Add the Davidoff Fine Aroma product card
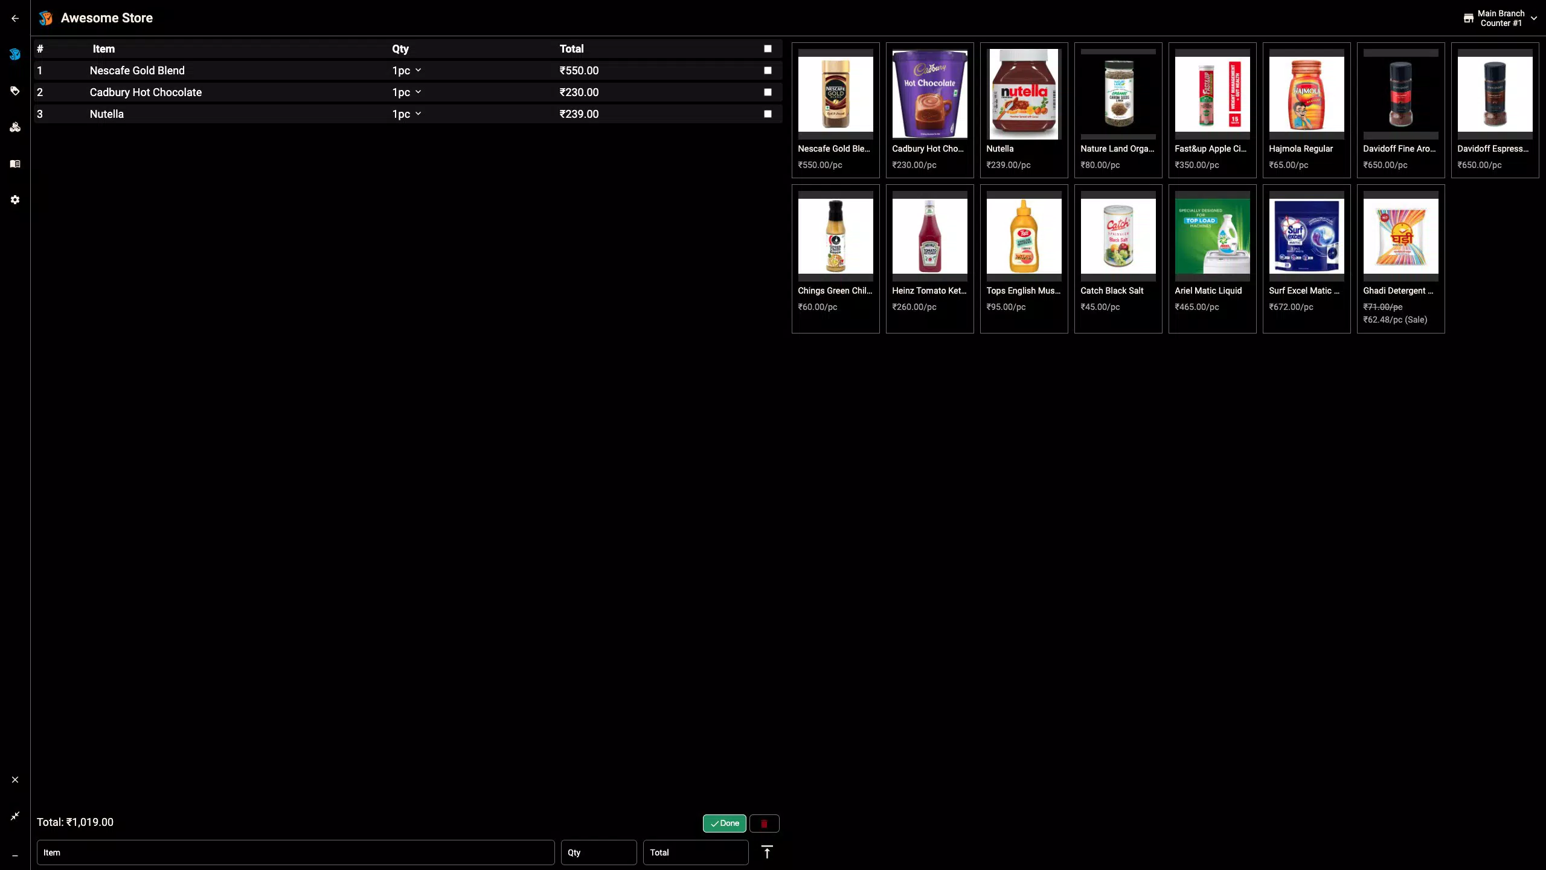 1400,110
